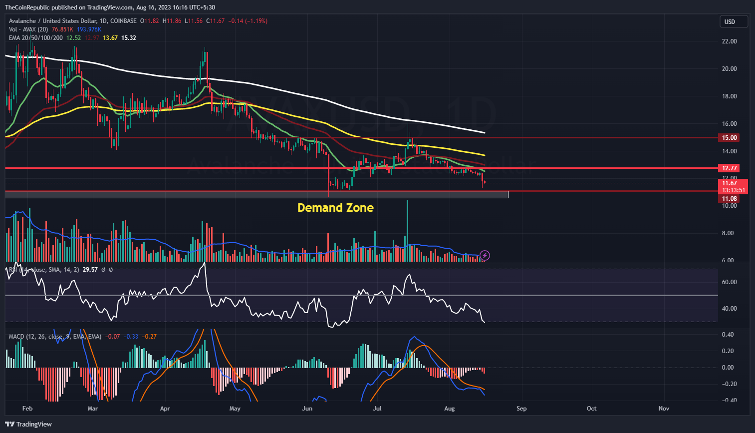The image size is (755, 433).
Task: Click the yellow EMA value 13.67
Action: pyautogui.click(x=110, y=38)
